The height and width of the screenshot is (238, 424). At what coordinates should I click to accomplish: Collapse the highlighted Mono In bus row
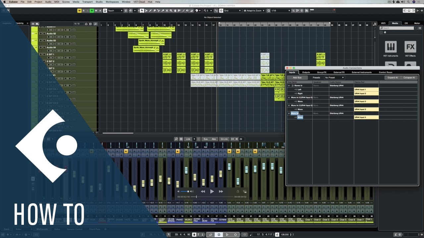coord(289,113)
